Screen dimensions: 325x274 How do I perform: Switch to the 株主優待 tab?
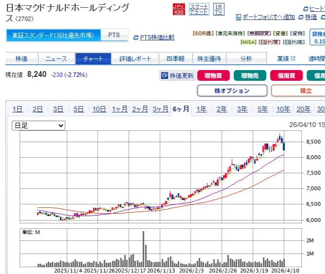pos(209,59)
